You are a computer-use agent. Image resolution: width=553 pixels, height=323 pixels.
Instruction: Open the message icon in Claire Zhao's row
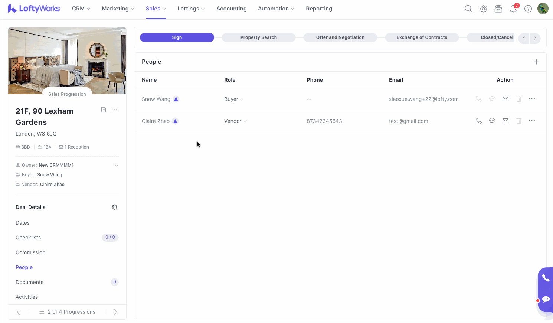coord(492,121)
